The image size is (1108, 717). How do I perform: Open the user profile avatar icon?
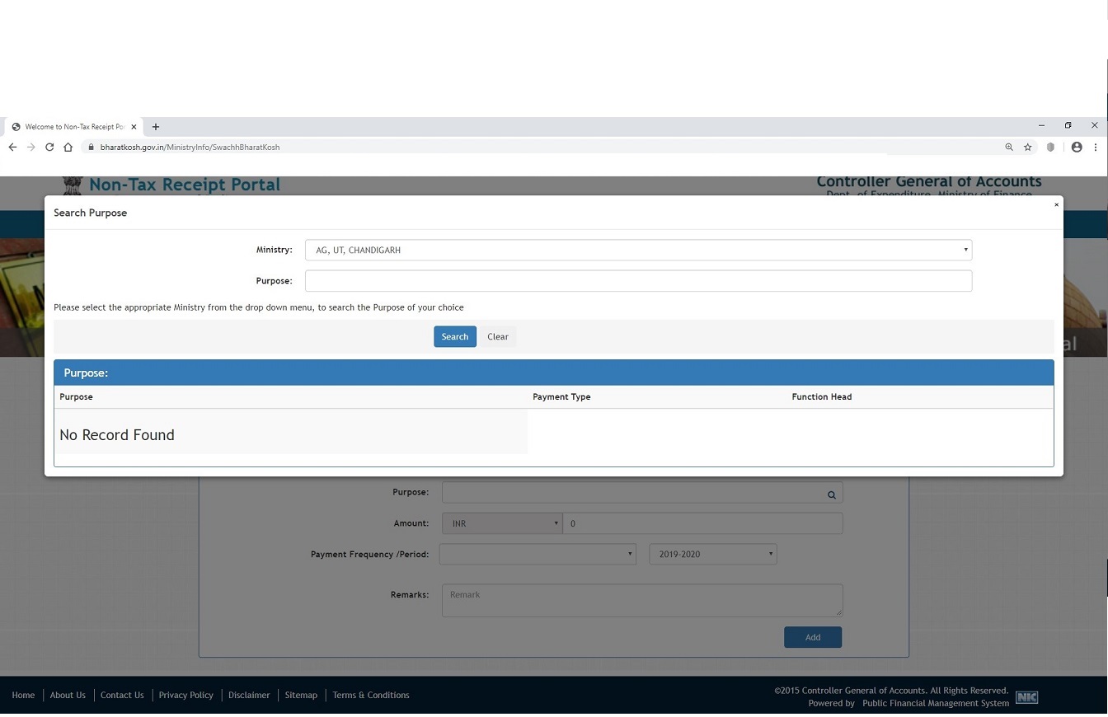(1077, 147)
